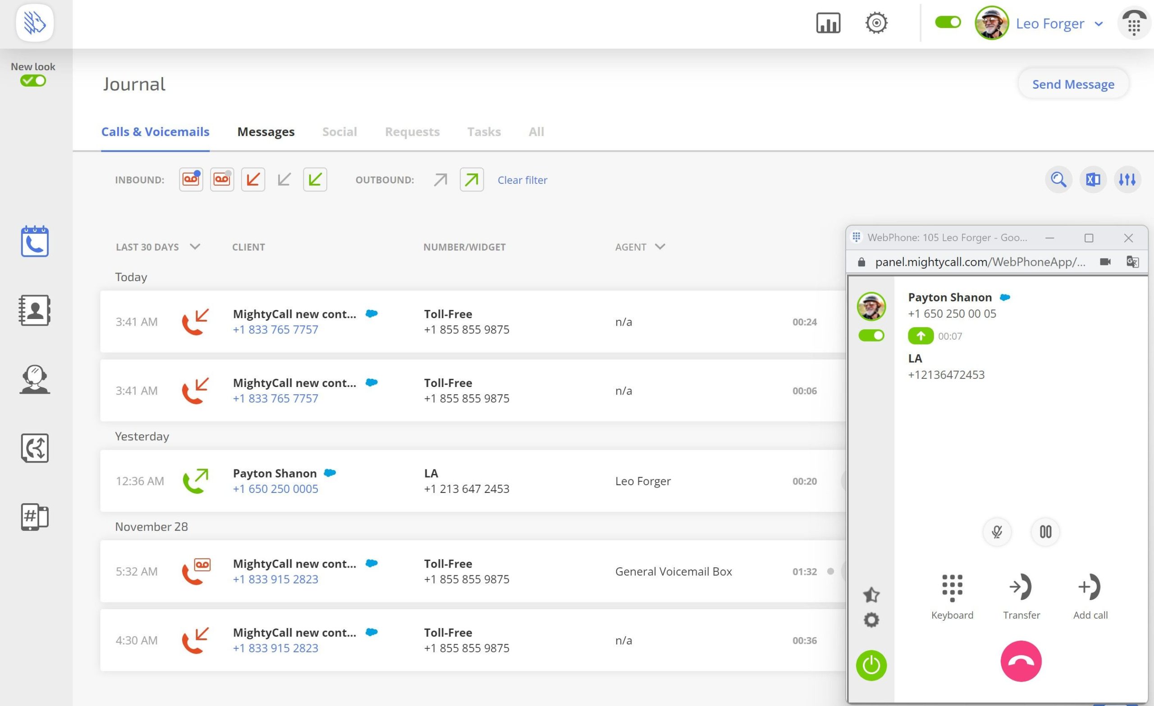Screen dimensions: 1154x706
Task: Toggle the WebPhone status switch under avatar
Action: 871,335
